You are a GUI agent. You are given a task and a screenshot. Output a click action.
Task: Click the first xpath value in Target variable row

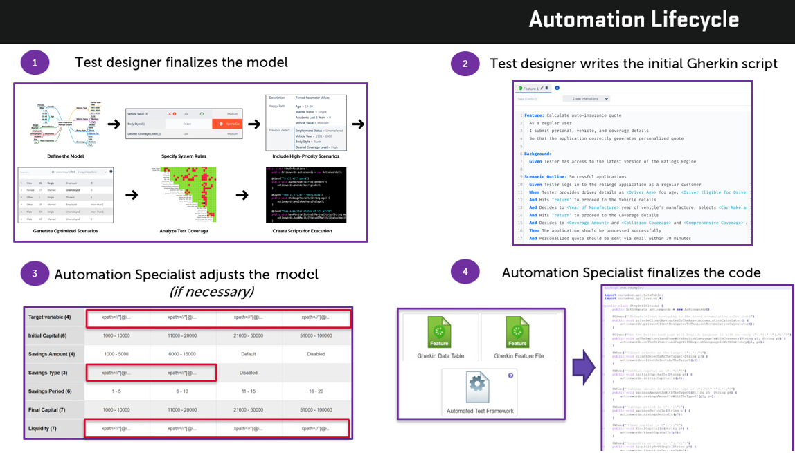pos(116,317)
